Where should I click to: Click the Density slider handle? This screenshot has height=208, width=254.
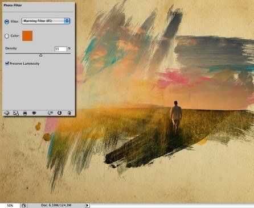(x=40, y=55)
